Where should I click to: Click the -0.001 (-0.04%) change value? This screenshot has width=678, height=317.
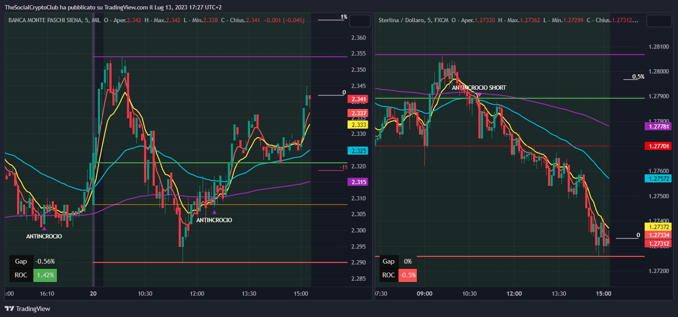click(284, 20)
